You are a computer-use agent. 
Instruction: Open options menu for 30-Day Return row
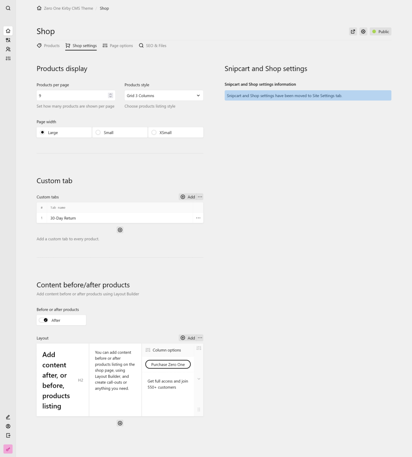(x=198, y=218)
